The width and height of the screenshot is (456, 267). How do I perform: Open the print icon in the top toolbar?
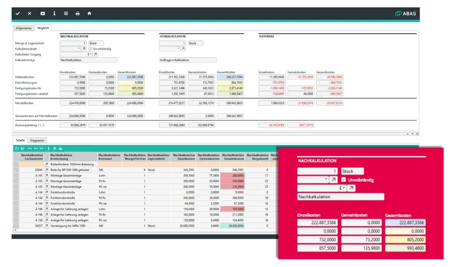click(x=77, y=13)
